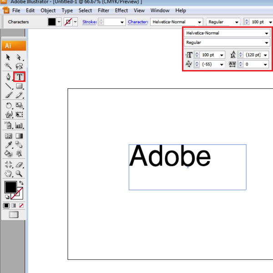The image size is (273, 273).
Task: Click the swap fill and stroke arrow
Action: coord(21,182)
